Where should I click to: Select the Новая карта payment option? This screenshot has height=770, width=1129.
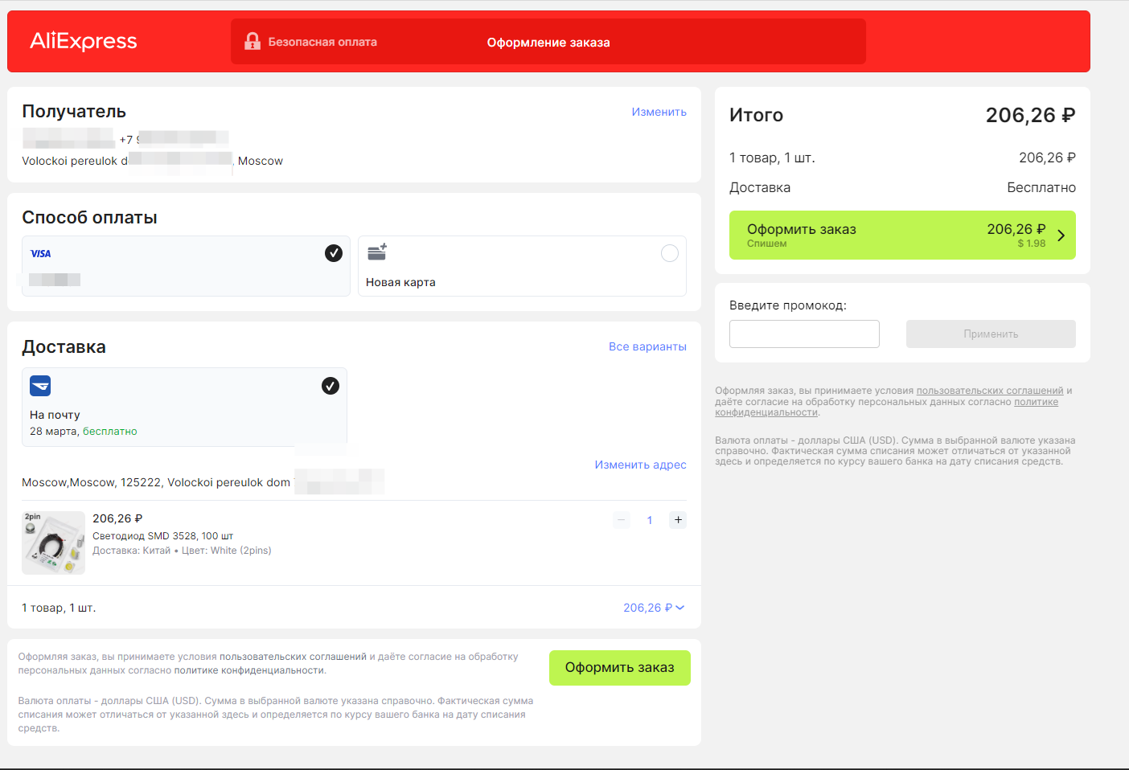pos(522,266)
